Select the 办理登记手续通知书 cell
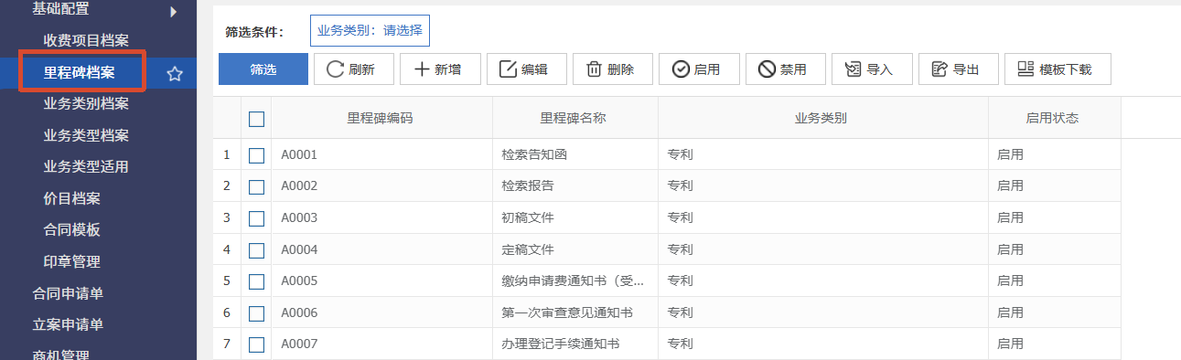Viewport: 1181px width, 360px height. (x=574, y=344)
